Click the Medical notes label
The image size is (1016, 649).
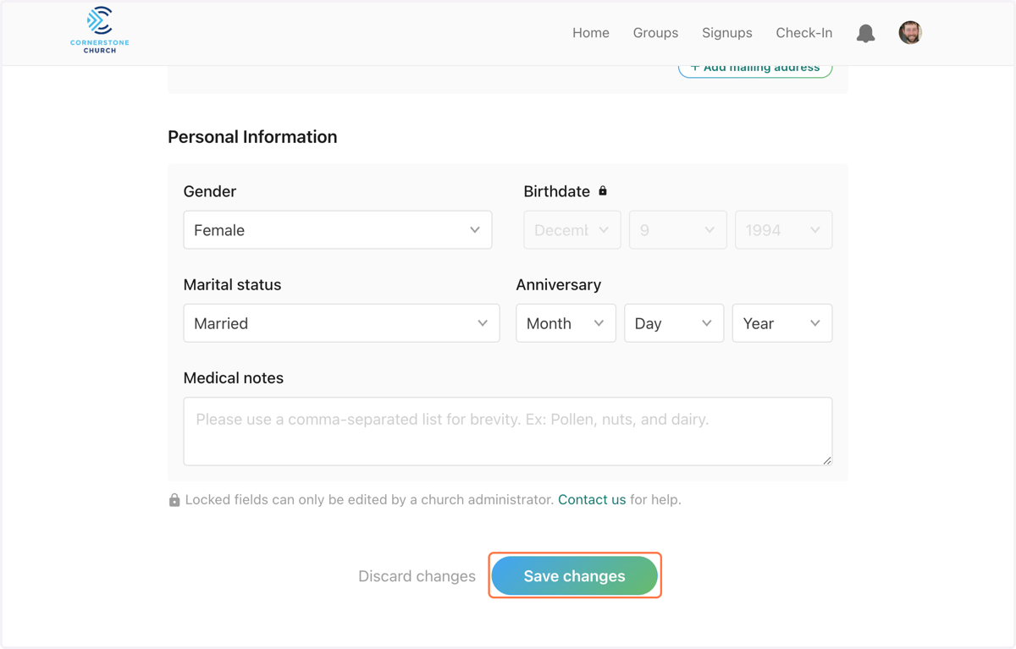click(x=234, y=378)
